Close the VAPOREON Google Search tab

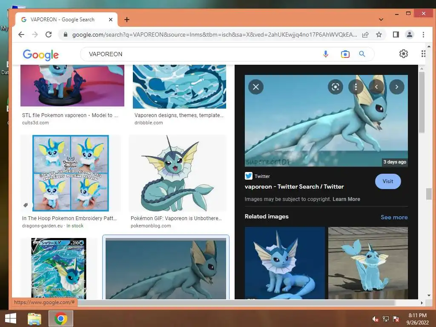tap(110, 20)
